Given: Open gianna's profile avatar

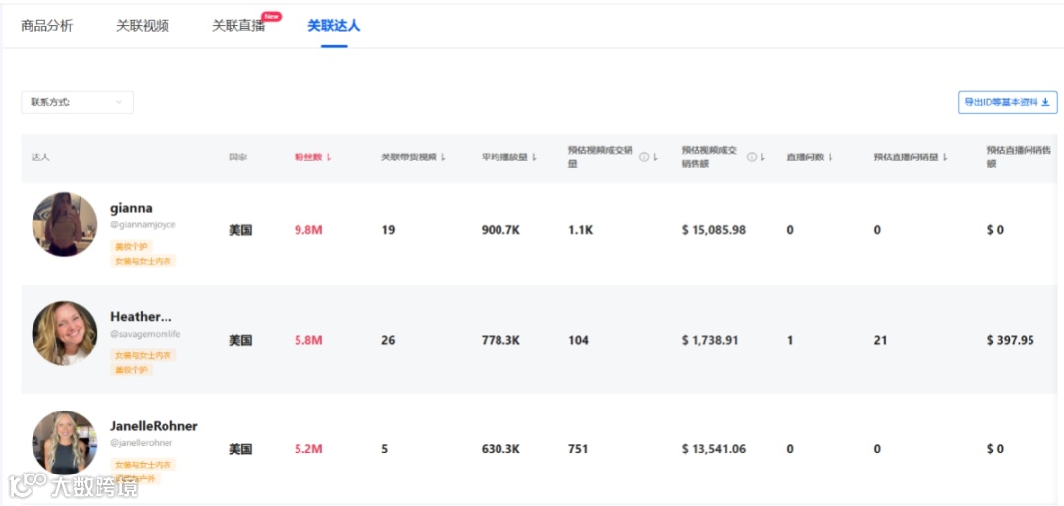Looking at the screenshot, I should click(x=64, y=223).
